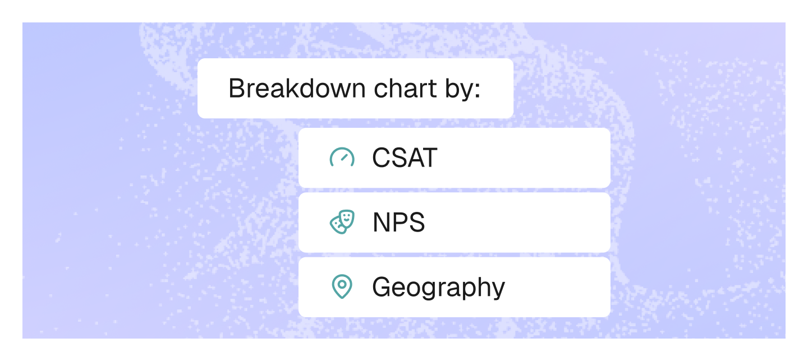The width and height of the screenshot is (808, 361).
Task: Select the NPS breakdown option
Action: point(454,223)
